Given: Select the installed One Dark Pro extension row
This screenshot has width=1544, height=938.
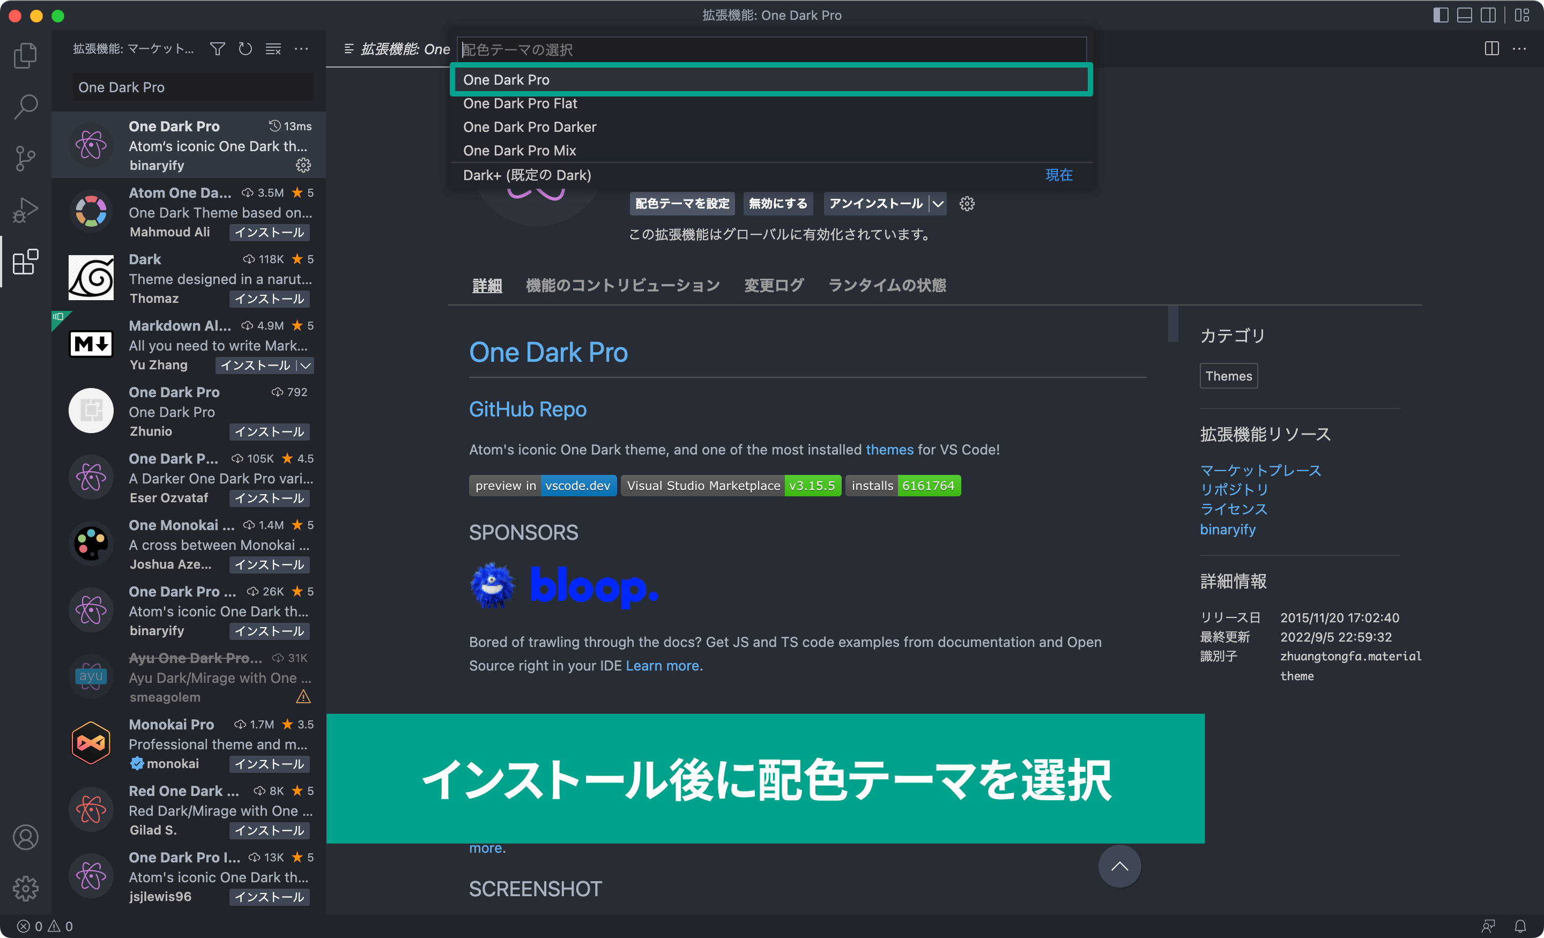Looking at the screenshot, I should click(188, 145).
